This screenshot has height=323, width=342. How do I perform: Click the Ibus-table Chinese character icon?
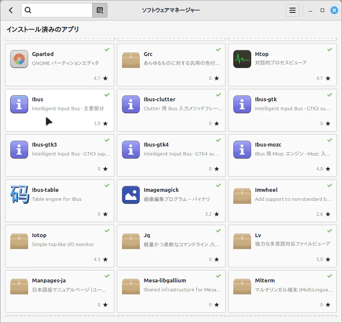tap(20, 194)
